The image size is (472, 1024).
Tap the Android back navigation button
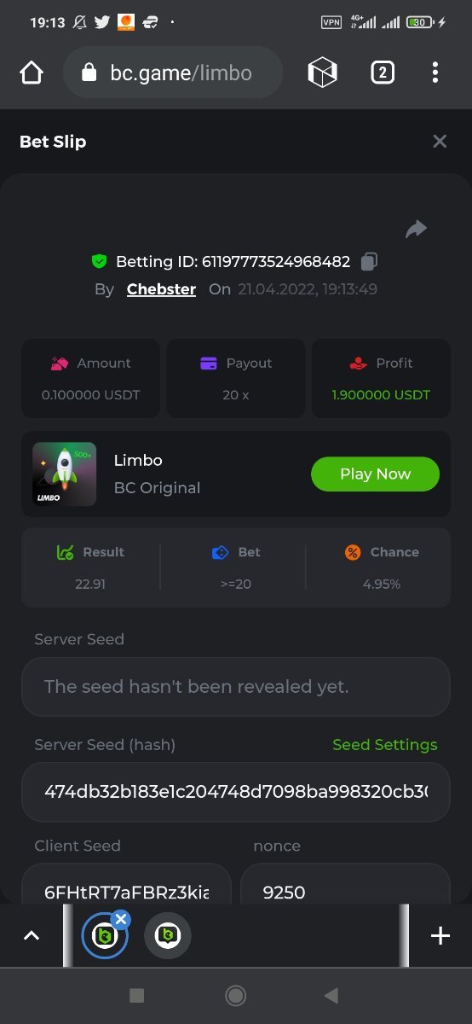pyautogui.click(x=331, y=995)
